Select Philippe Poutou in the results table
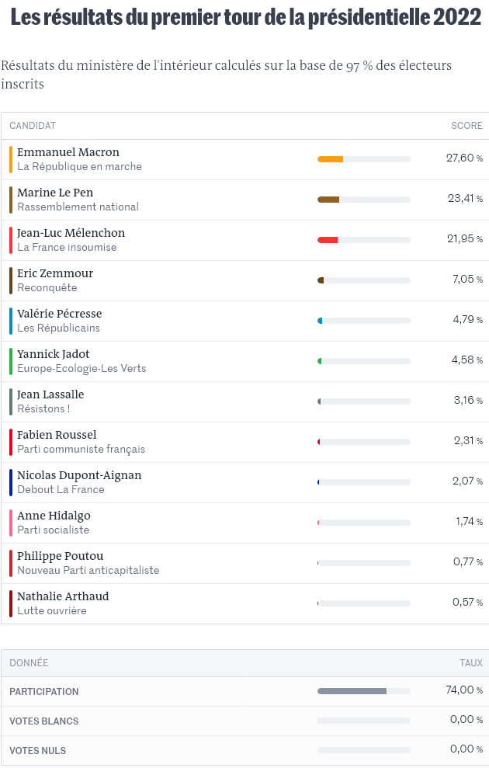The height and width of the screenshot is (768, 489). 60,556
